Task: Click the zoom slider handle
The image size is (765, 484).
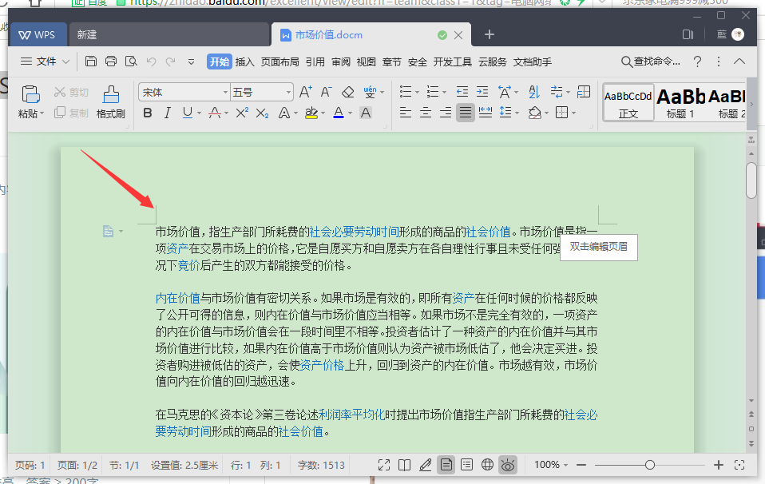Action: 649,465
